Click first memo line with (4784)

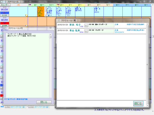pyautogui.click(x=20, y=34)
